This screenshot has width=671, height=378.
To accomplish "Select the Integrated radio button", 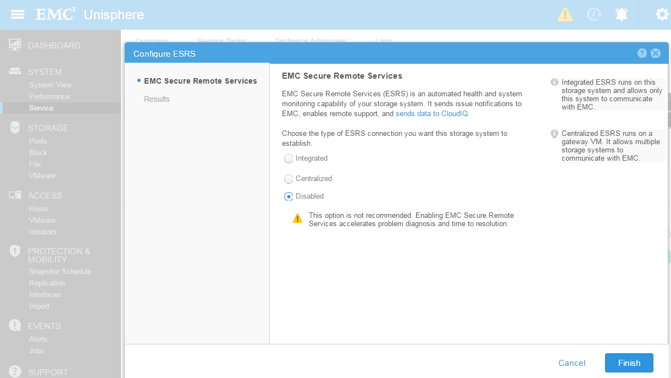I will point(289,159).
